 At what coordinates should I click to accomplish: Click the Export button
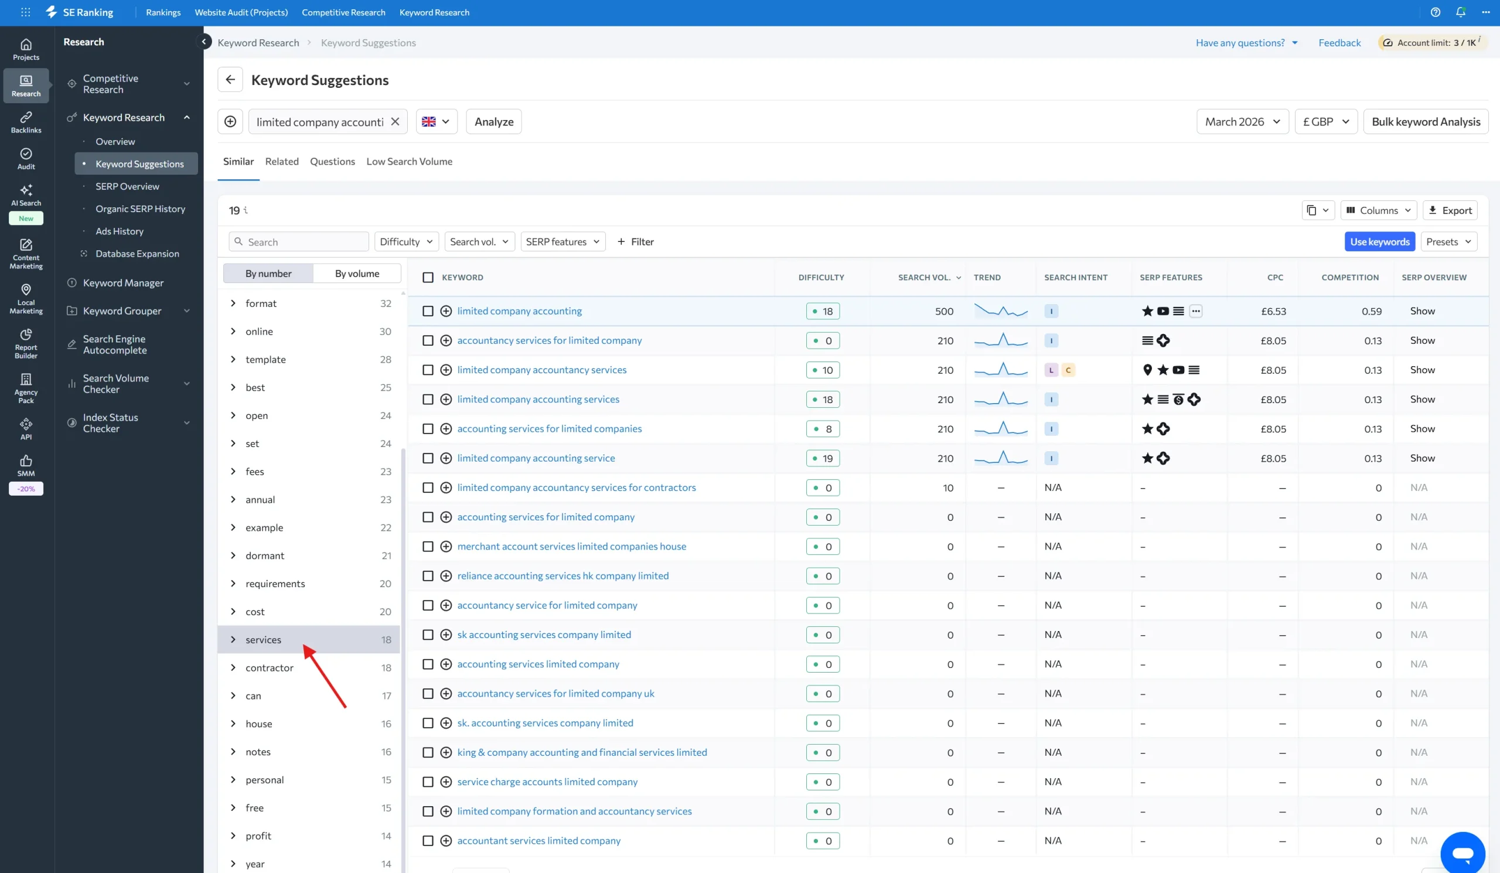point(1450,210)
